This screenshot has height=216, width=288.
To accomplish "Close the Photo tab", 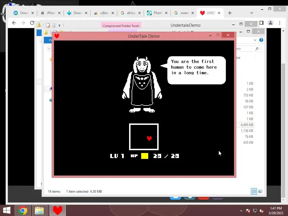I will 166,13.
